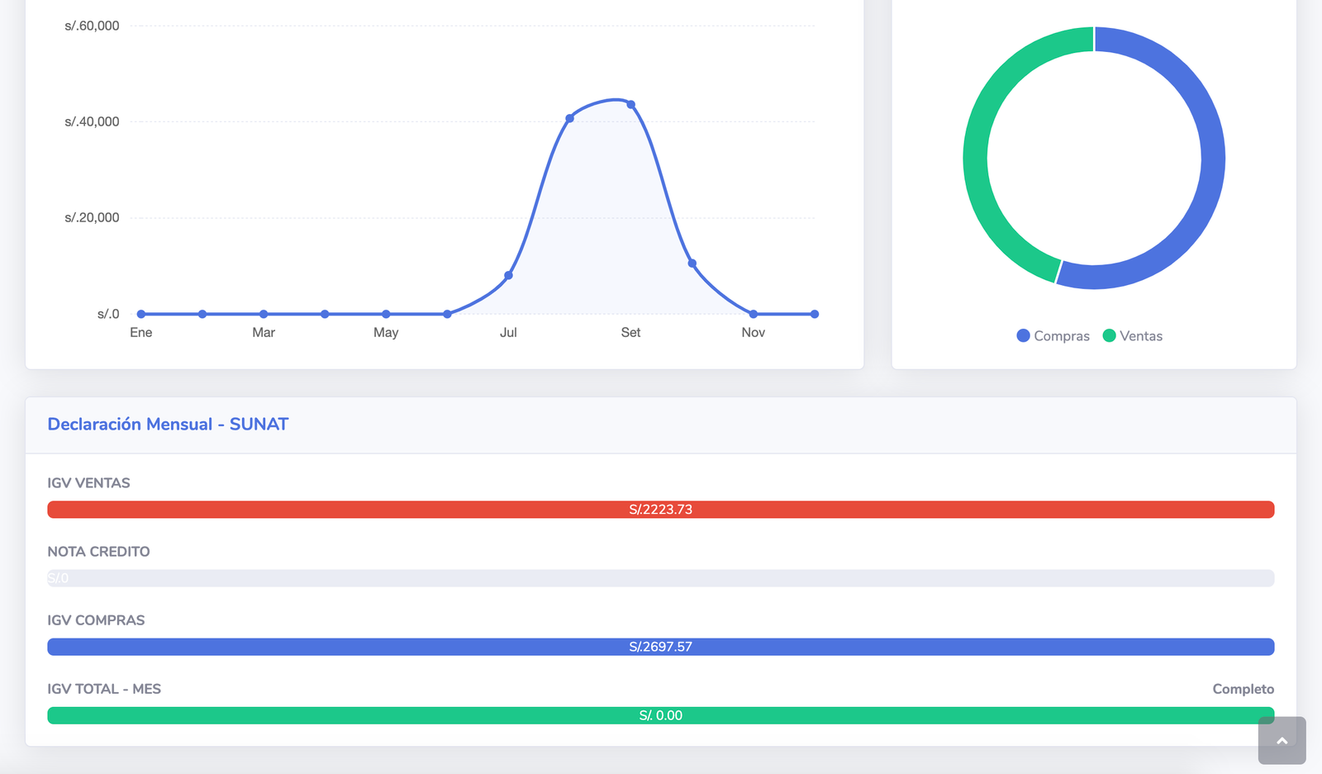Image resolution: width=1322 pixels, height=774 pixels.
Task: Click the Declaración Mensual - SUNAT heading
Action: [x=168, y=425]
